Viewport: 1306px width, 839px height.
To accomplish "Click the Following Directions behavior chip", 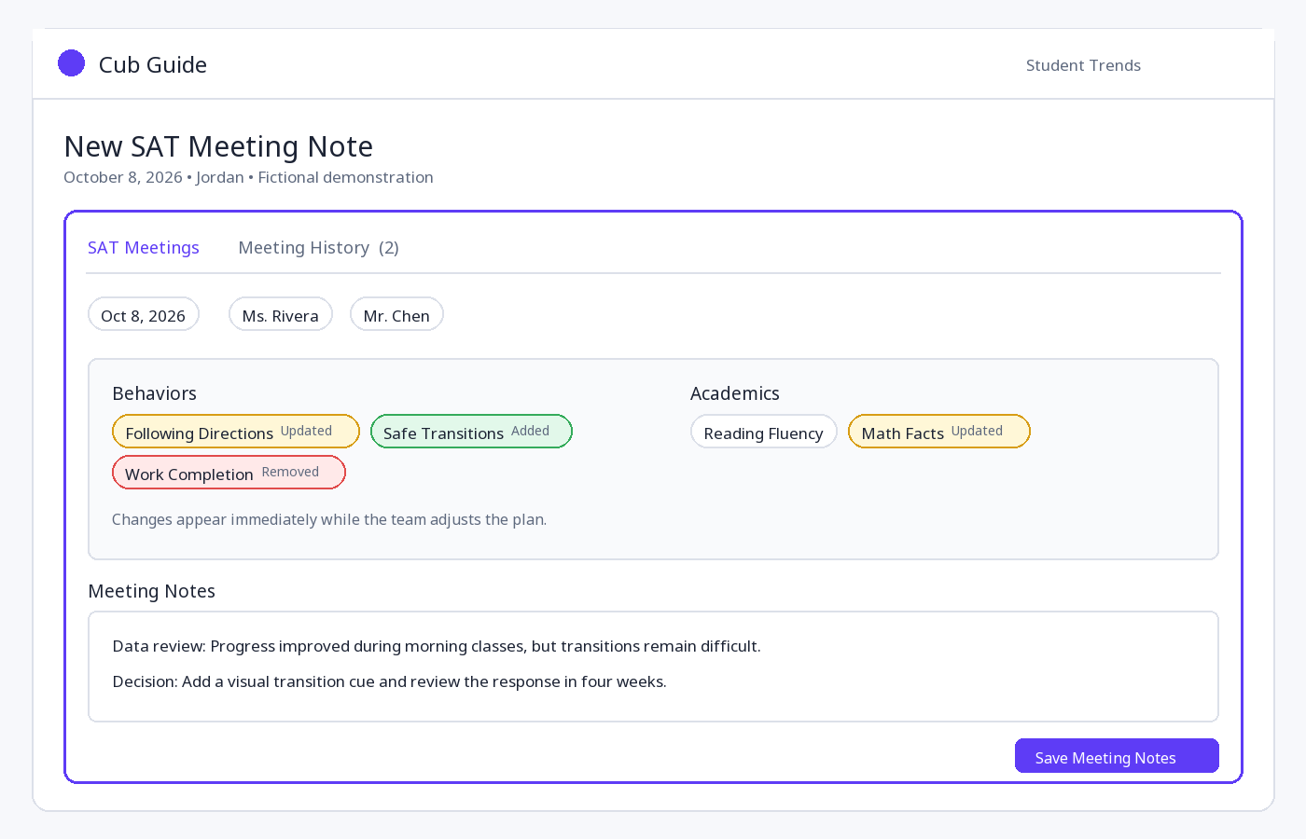I will pos(236,432).
